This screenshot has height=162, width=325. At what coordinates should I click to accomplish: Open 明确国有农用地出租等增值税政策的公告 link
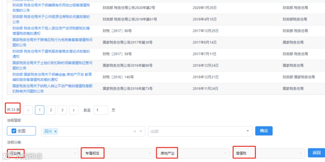click(x=51, y=7)
